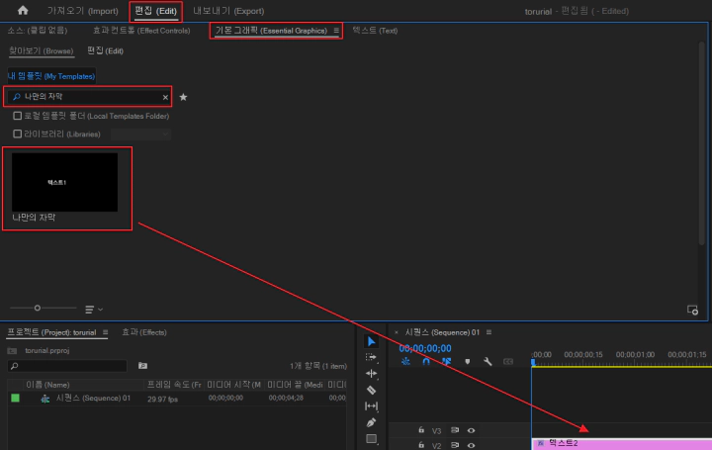The width and height of the screenshot is (712, 450).
Task: Open the 소스 (Source) panel tab
Action: tap(38, 31)
